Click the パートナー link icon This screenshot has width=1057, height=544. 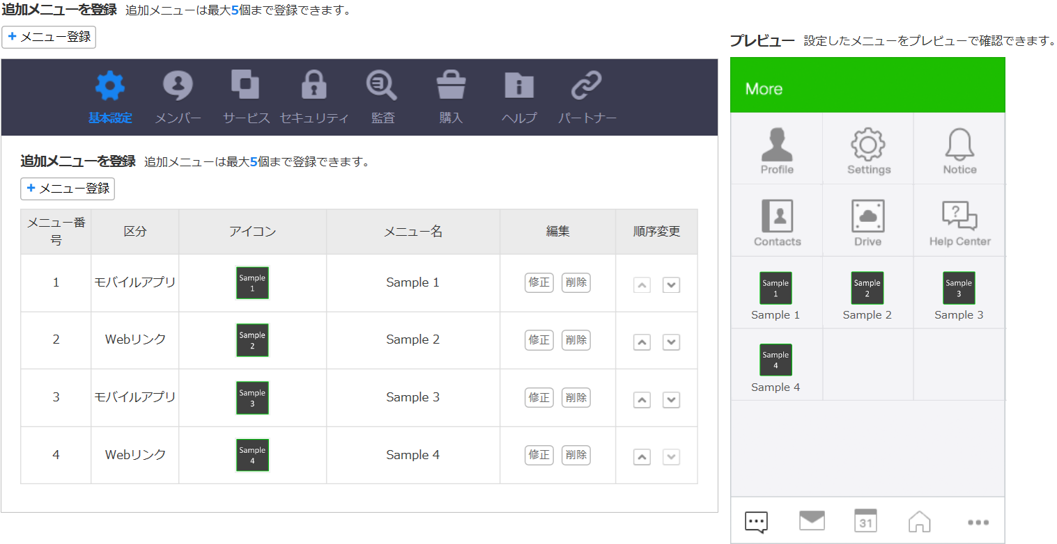point(587,86)
